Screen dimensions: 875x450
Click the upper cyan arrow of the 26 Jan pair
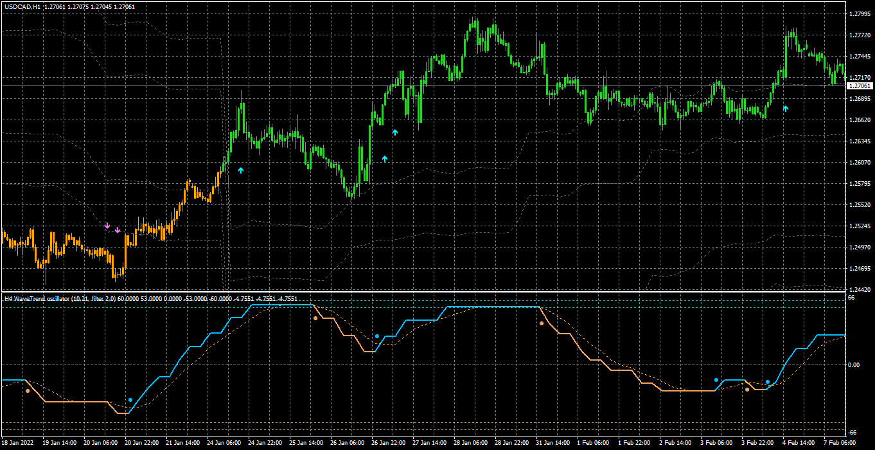click(x=395, y=132)
